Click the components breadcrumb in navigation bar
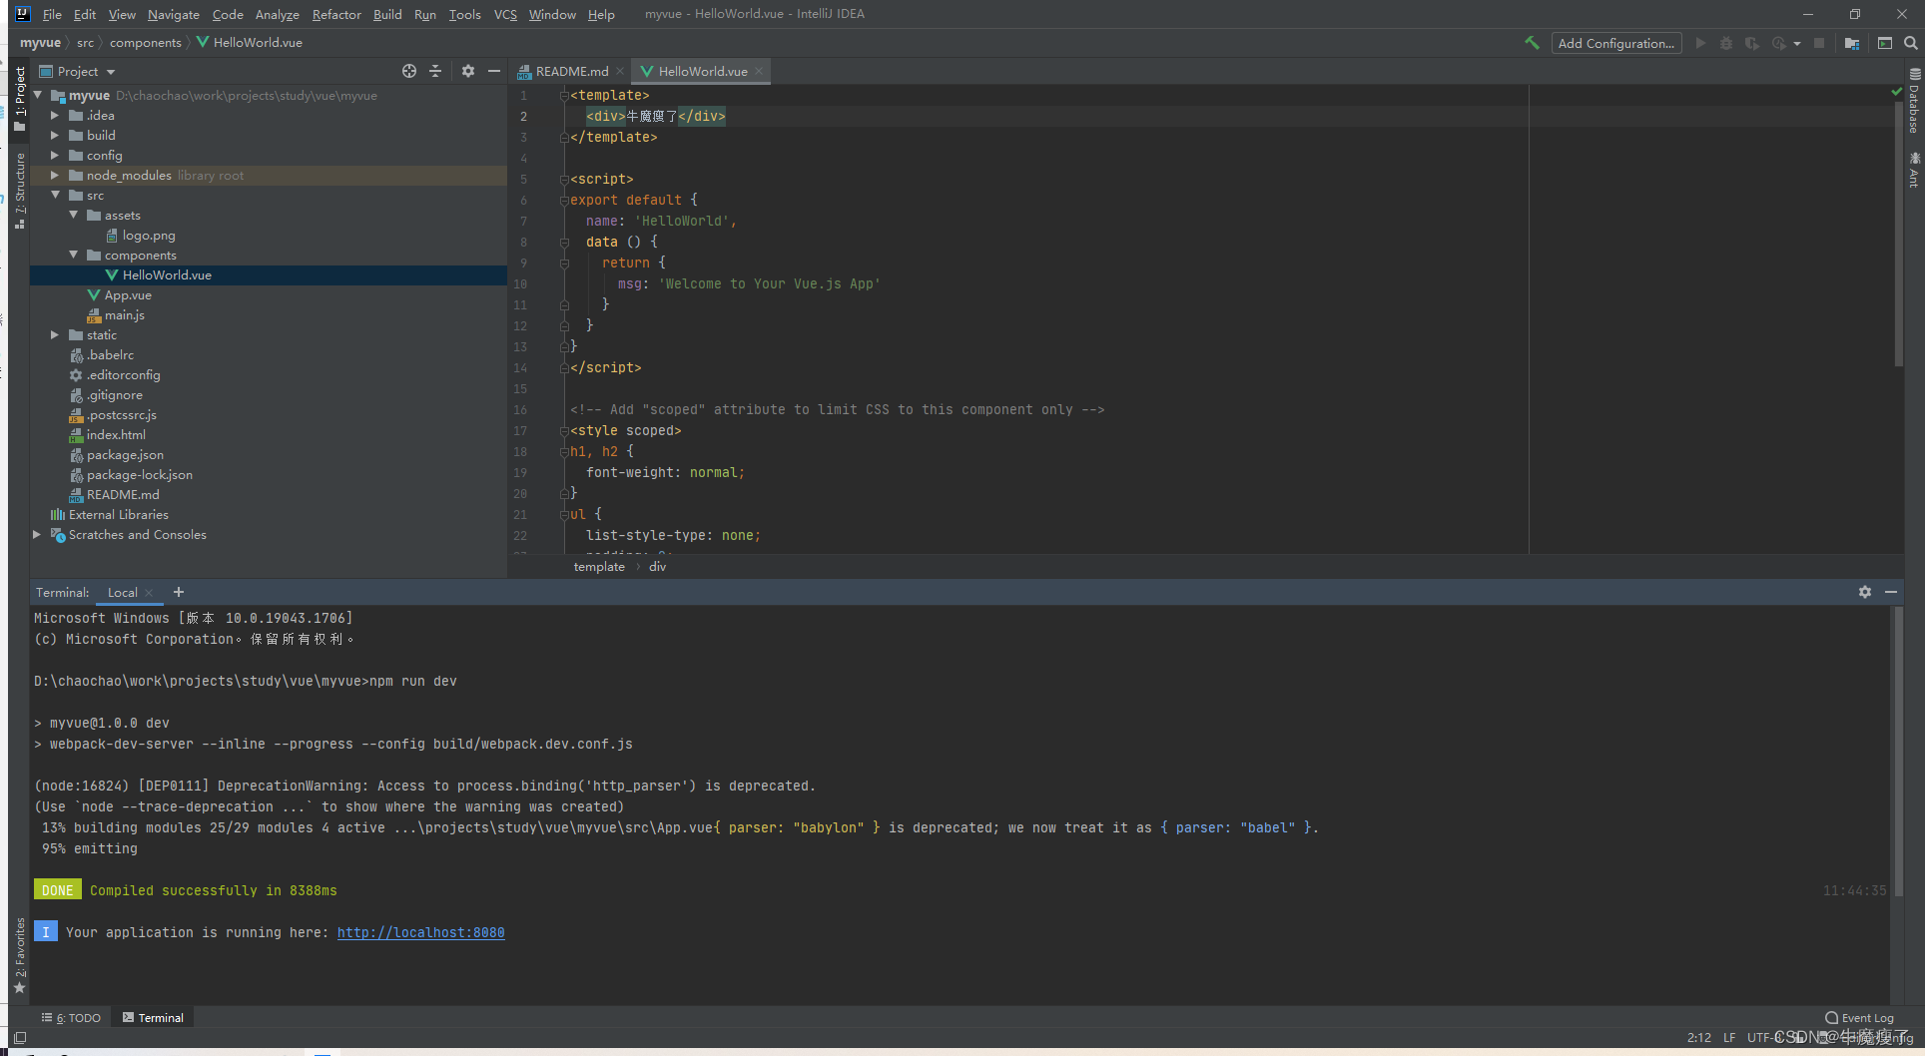 [x=146, y=43]
